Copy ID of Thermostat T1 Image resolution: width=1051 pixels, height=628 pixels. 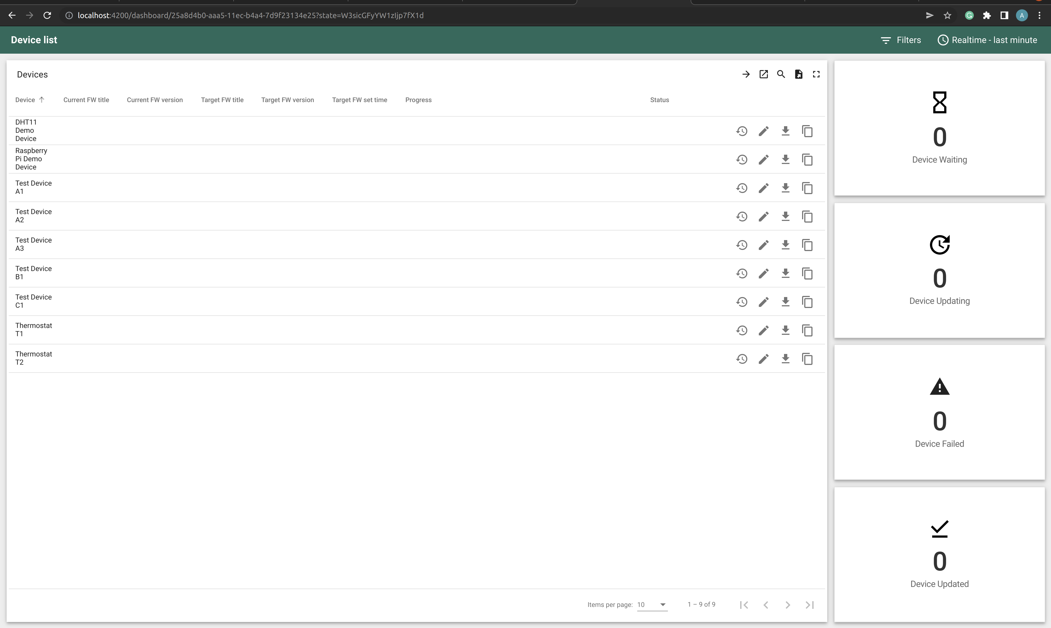click(x=807, y=330)
